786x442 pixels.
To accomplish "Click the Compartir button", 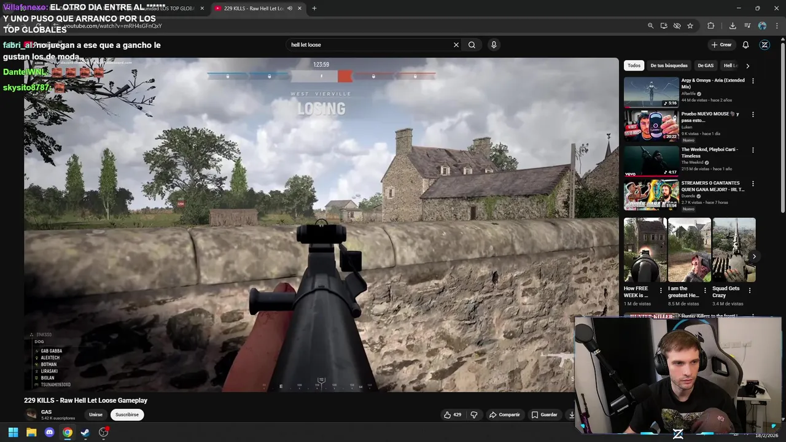I will (x=505, y=415).
